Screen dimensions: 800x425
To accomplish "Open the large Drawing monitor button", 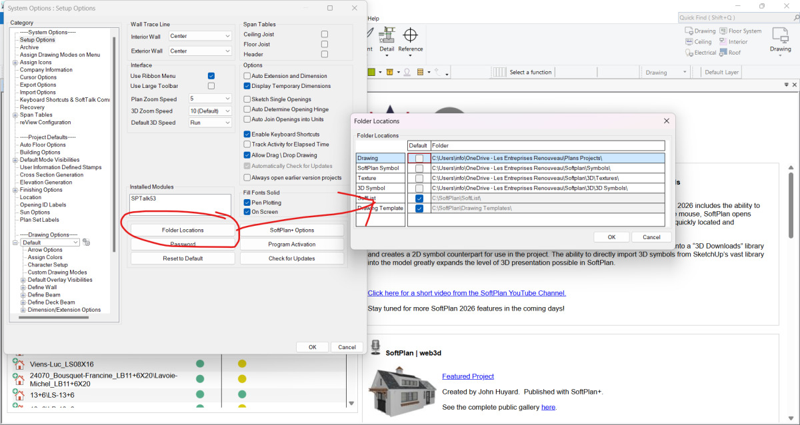I will [x=781, y=40].
